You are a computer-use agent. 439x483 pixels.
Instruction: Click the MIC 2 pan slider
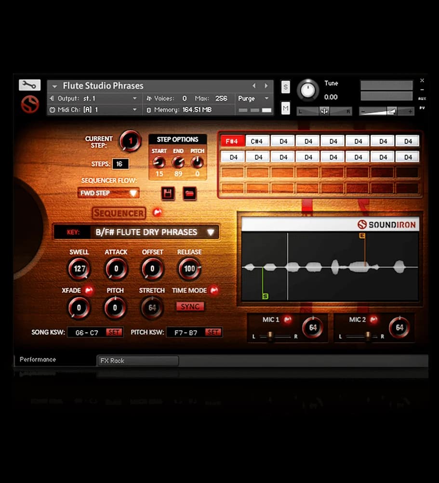[368, 336]
